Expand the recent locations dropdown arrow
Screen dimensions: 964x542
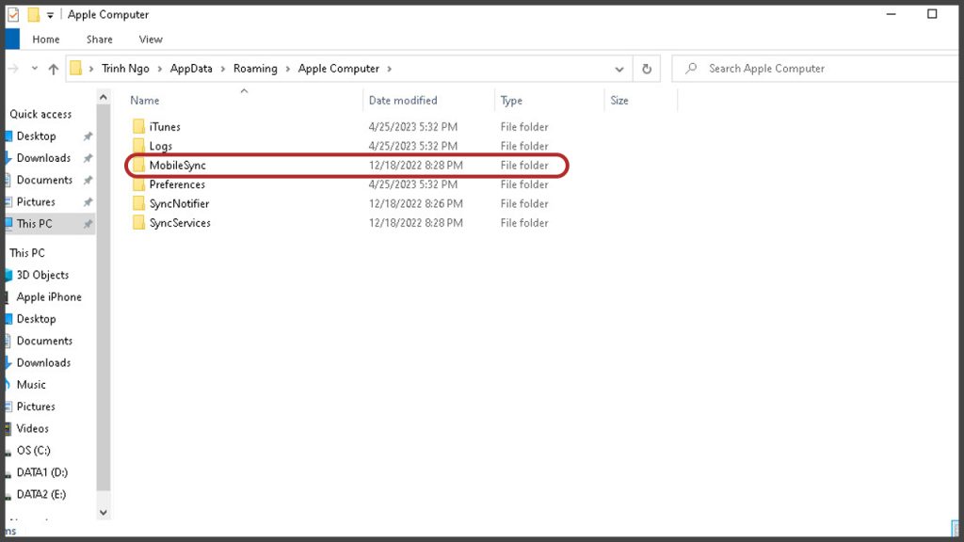coord(35,69)
